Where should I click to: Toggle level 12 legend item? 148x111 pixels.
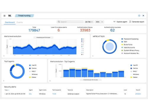click(x=83, y=39)
